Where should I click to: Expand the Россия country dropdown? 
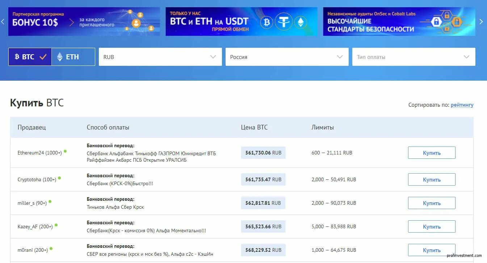[287, 57]
